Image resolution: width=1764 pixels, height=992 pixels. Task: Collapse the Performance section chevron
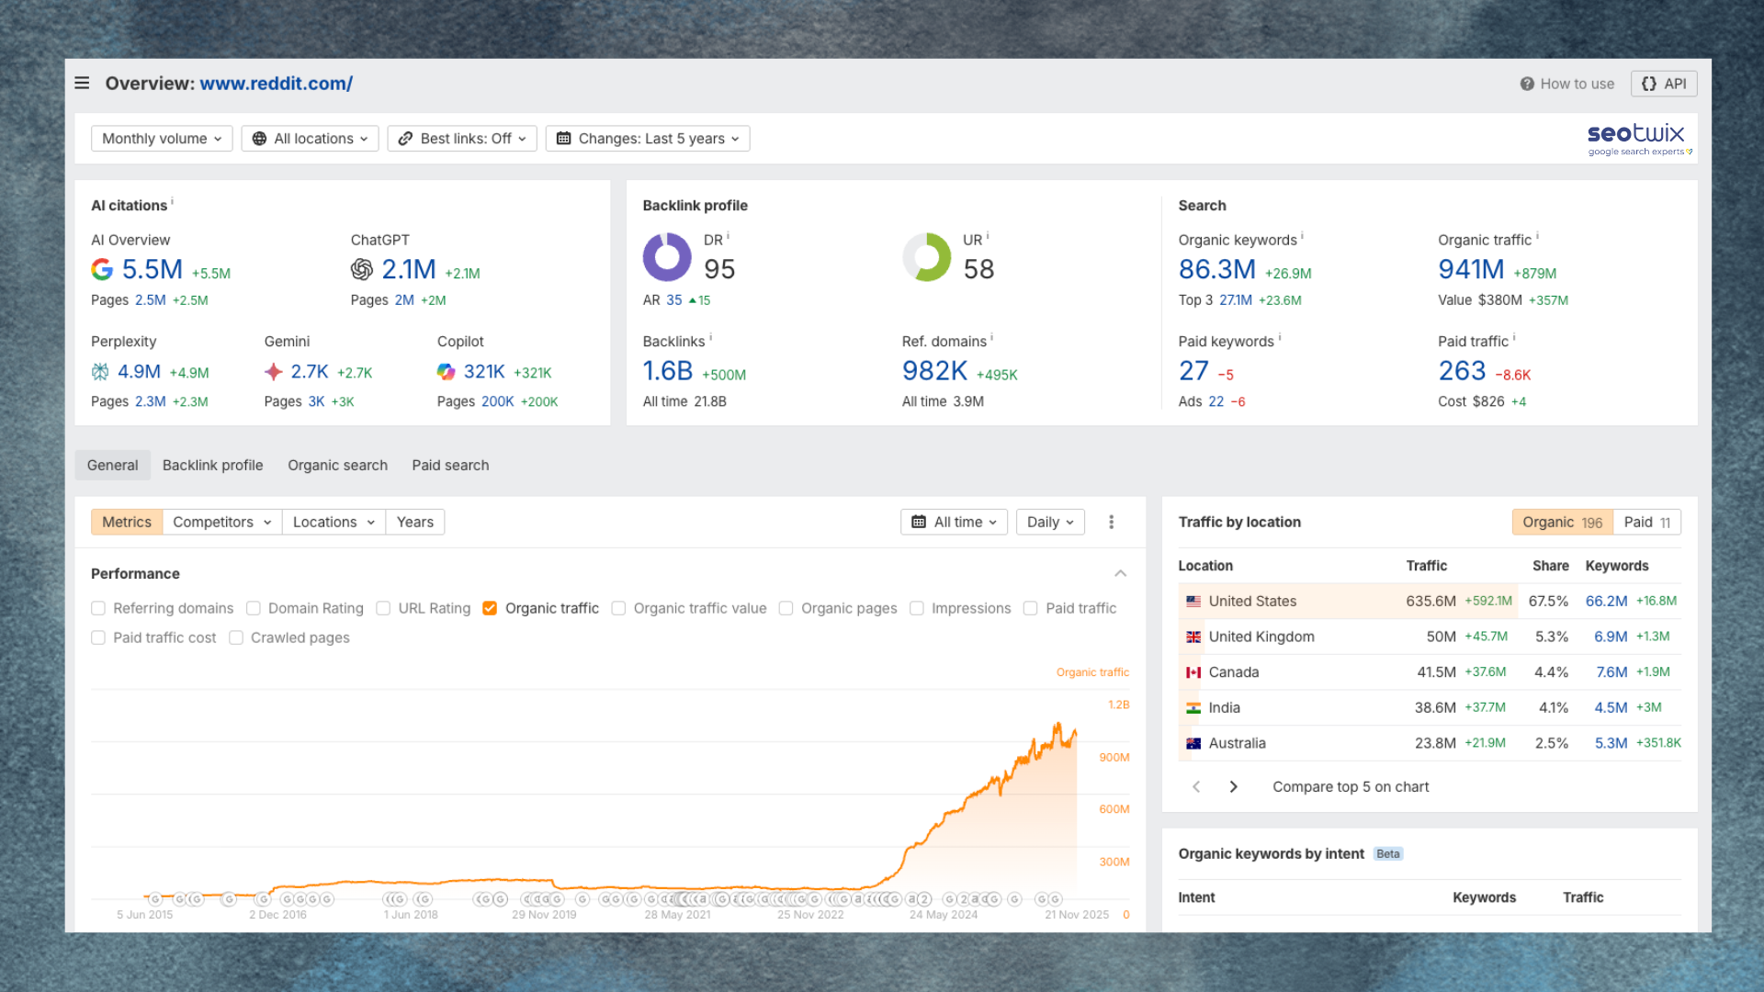[x=1120, y=573]
